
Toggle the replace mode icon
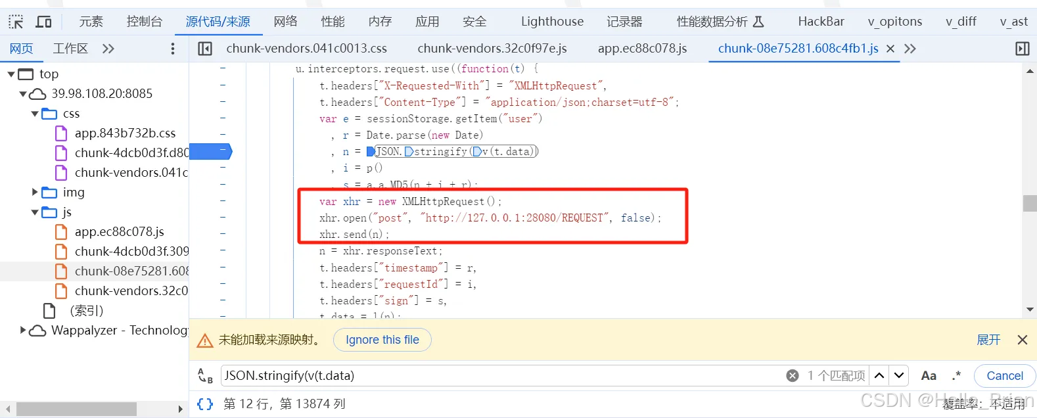pos(205,376)
